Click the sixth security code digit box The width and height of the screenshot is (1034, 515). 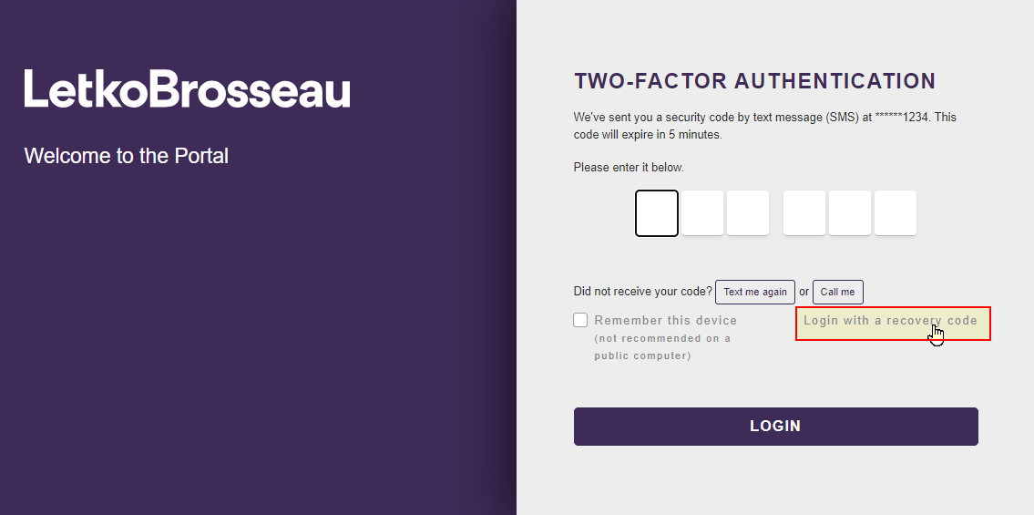pos(896,213)
